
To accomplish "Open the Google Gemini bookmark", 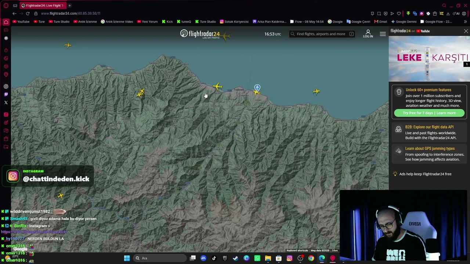I will pyautogui.click(x=403, y=22).
